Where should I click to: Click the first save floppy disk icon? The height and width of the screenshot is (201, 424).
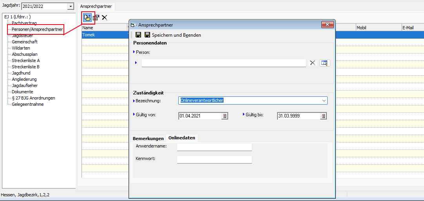coord(138,35)
